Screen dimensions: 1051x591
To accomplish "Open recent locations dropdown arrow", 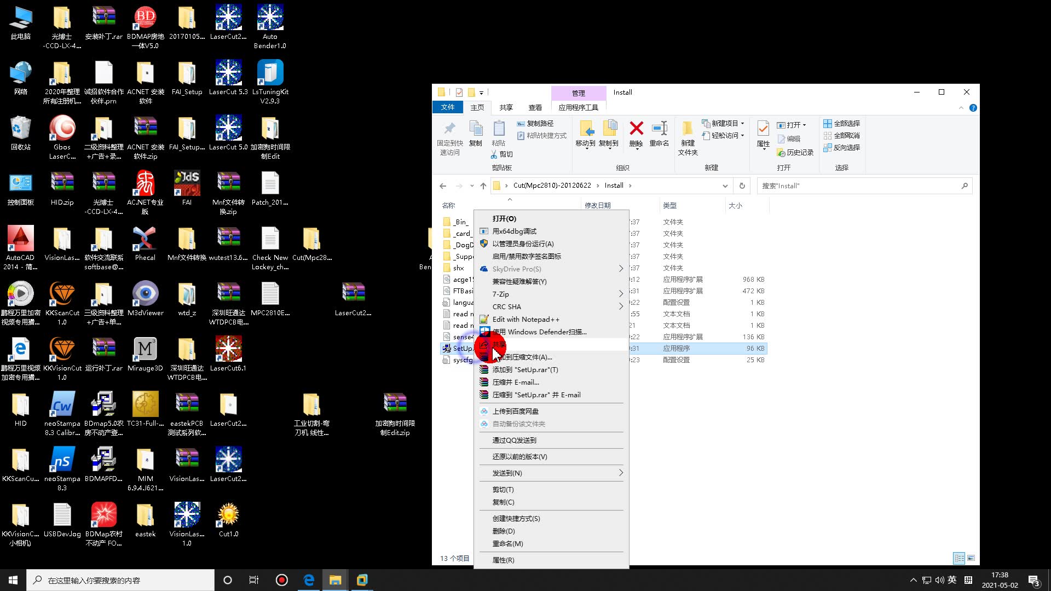I will coord(472,186).
